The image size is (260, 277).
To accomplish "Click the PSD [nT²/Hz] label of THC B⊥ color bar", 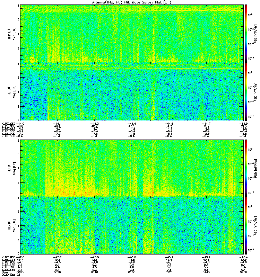I will (255, 168).
